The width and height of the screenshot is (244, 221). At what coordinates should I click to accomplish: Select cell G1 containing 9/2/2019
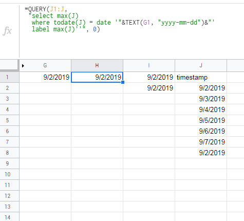(x=45, y=77)
